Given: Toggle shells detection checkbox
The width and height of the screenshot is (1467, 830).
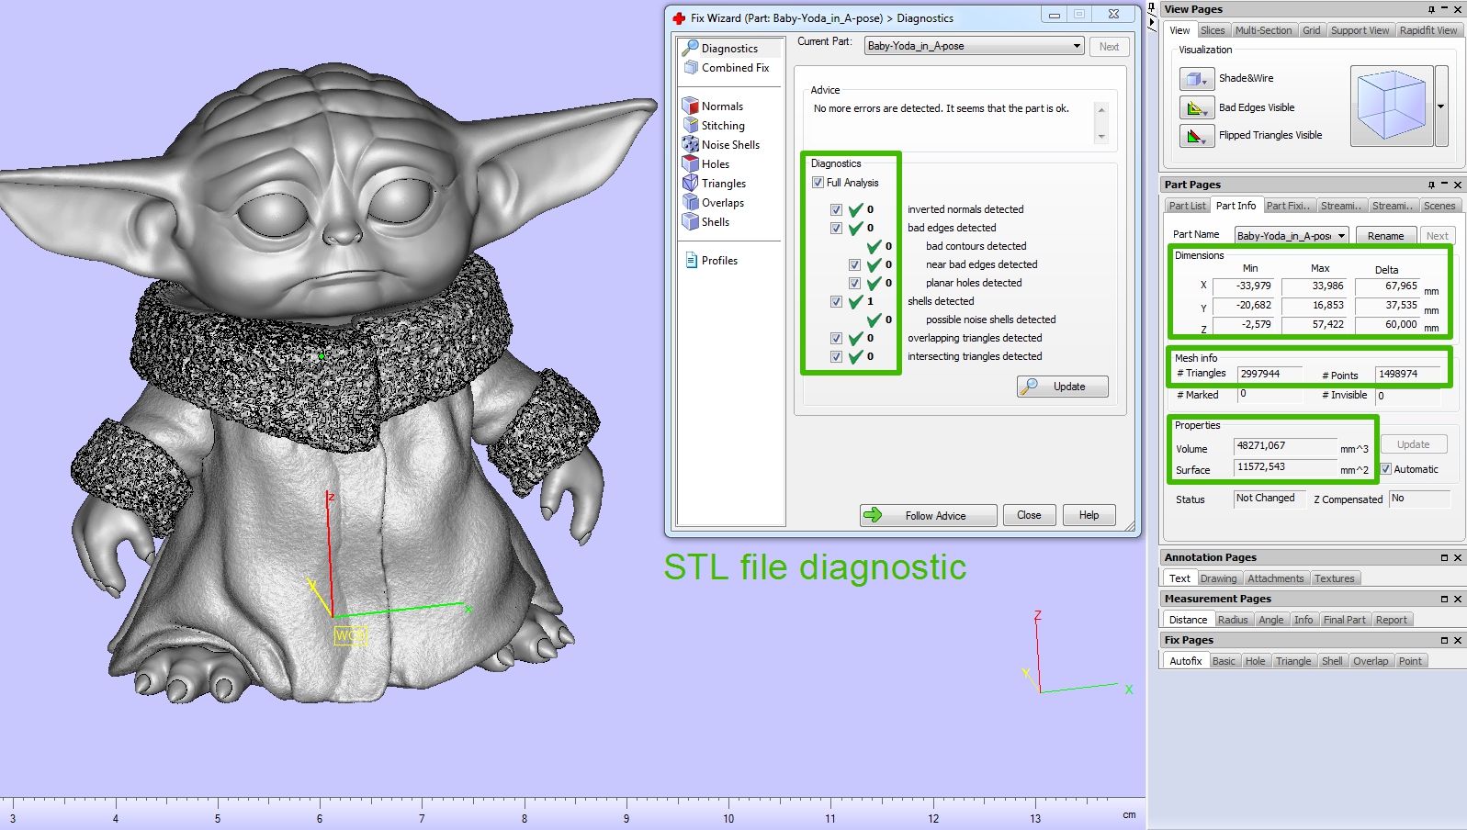Looking at the screenshot, I should pyautogui.click(x=836, y=301).
